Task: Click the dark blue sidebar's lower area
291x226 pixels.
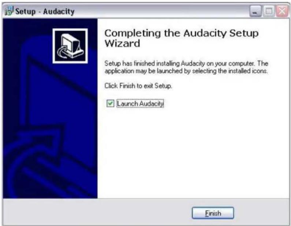Action: (50, 167)
